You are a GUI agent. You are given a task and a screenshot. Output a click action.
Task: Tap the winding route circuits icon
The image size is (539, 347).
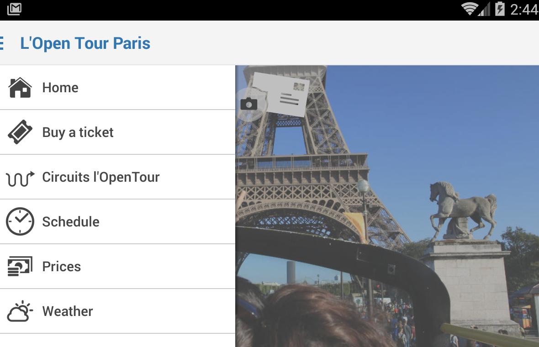(x=20, y=177)
